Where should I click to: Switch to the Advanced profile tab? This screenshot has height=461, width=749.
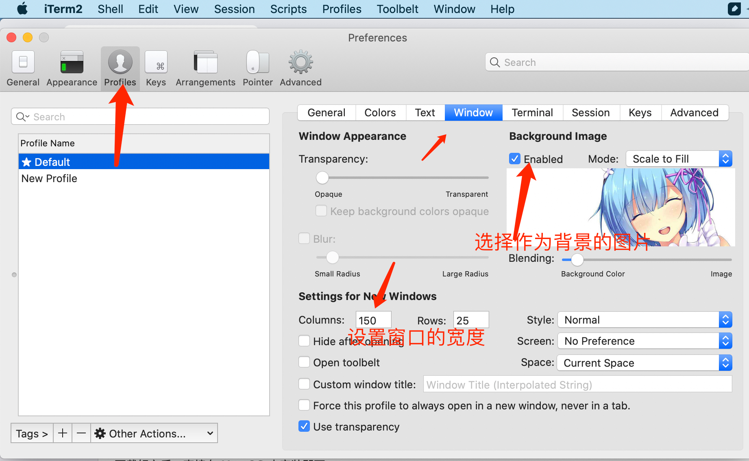(695, 113)
